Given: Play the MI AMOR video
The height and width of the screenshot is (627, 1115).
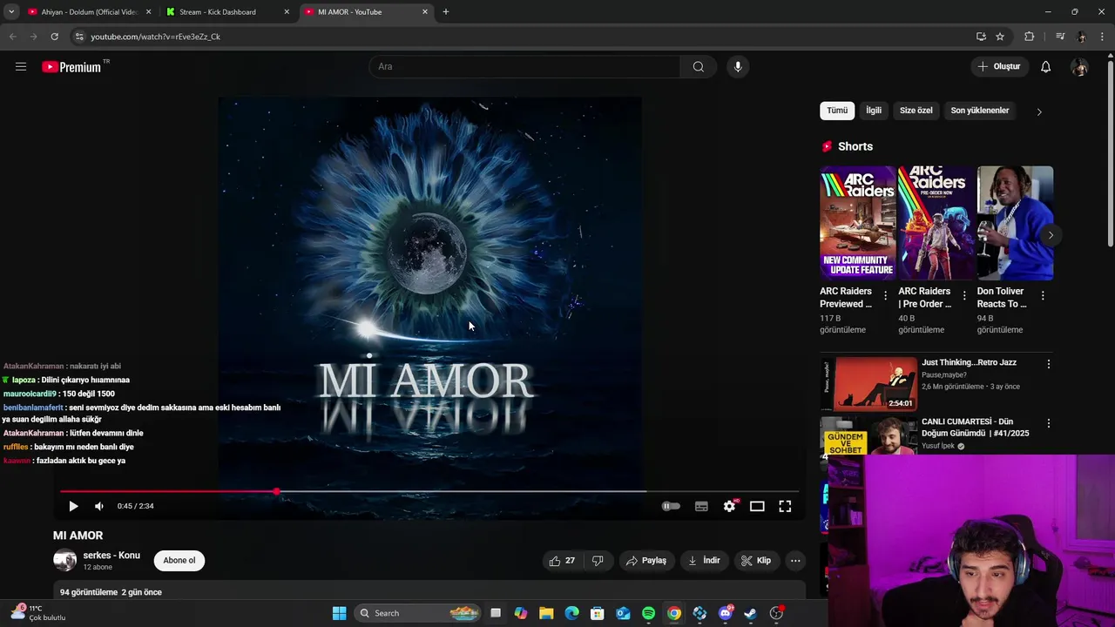Looking at the screenshot, I should click(x=73, y=506).
